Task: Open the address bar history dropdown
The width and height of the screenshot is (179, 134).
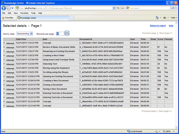Action: 114,8
